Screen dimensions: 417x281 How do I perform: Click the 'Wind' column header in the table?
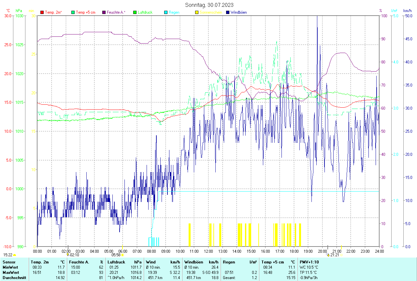coord(151,262)
